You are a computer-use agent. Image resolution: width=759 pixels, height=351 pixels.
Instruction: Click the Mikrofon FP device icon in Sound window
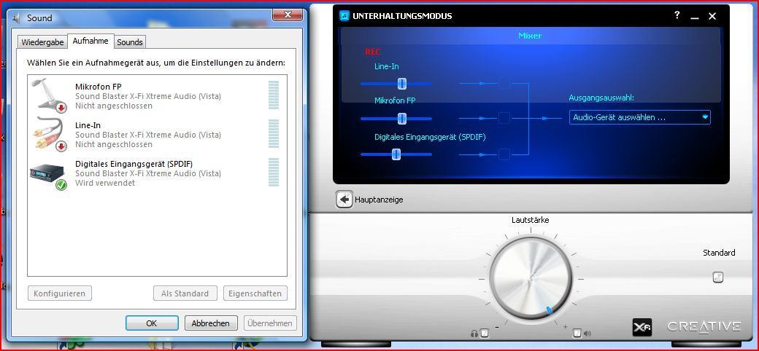(49, 95)
